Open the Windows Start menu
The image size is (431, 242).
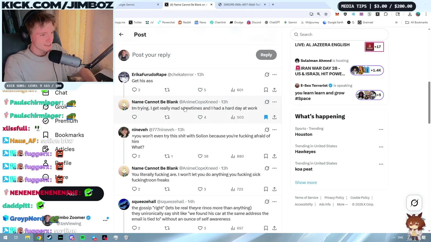[x=5, y=238]
